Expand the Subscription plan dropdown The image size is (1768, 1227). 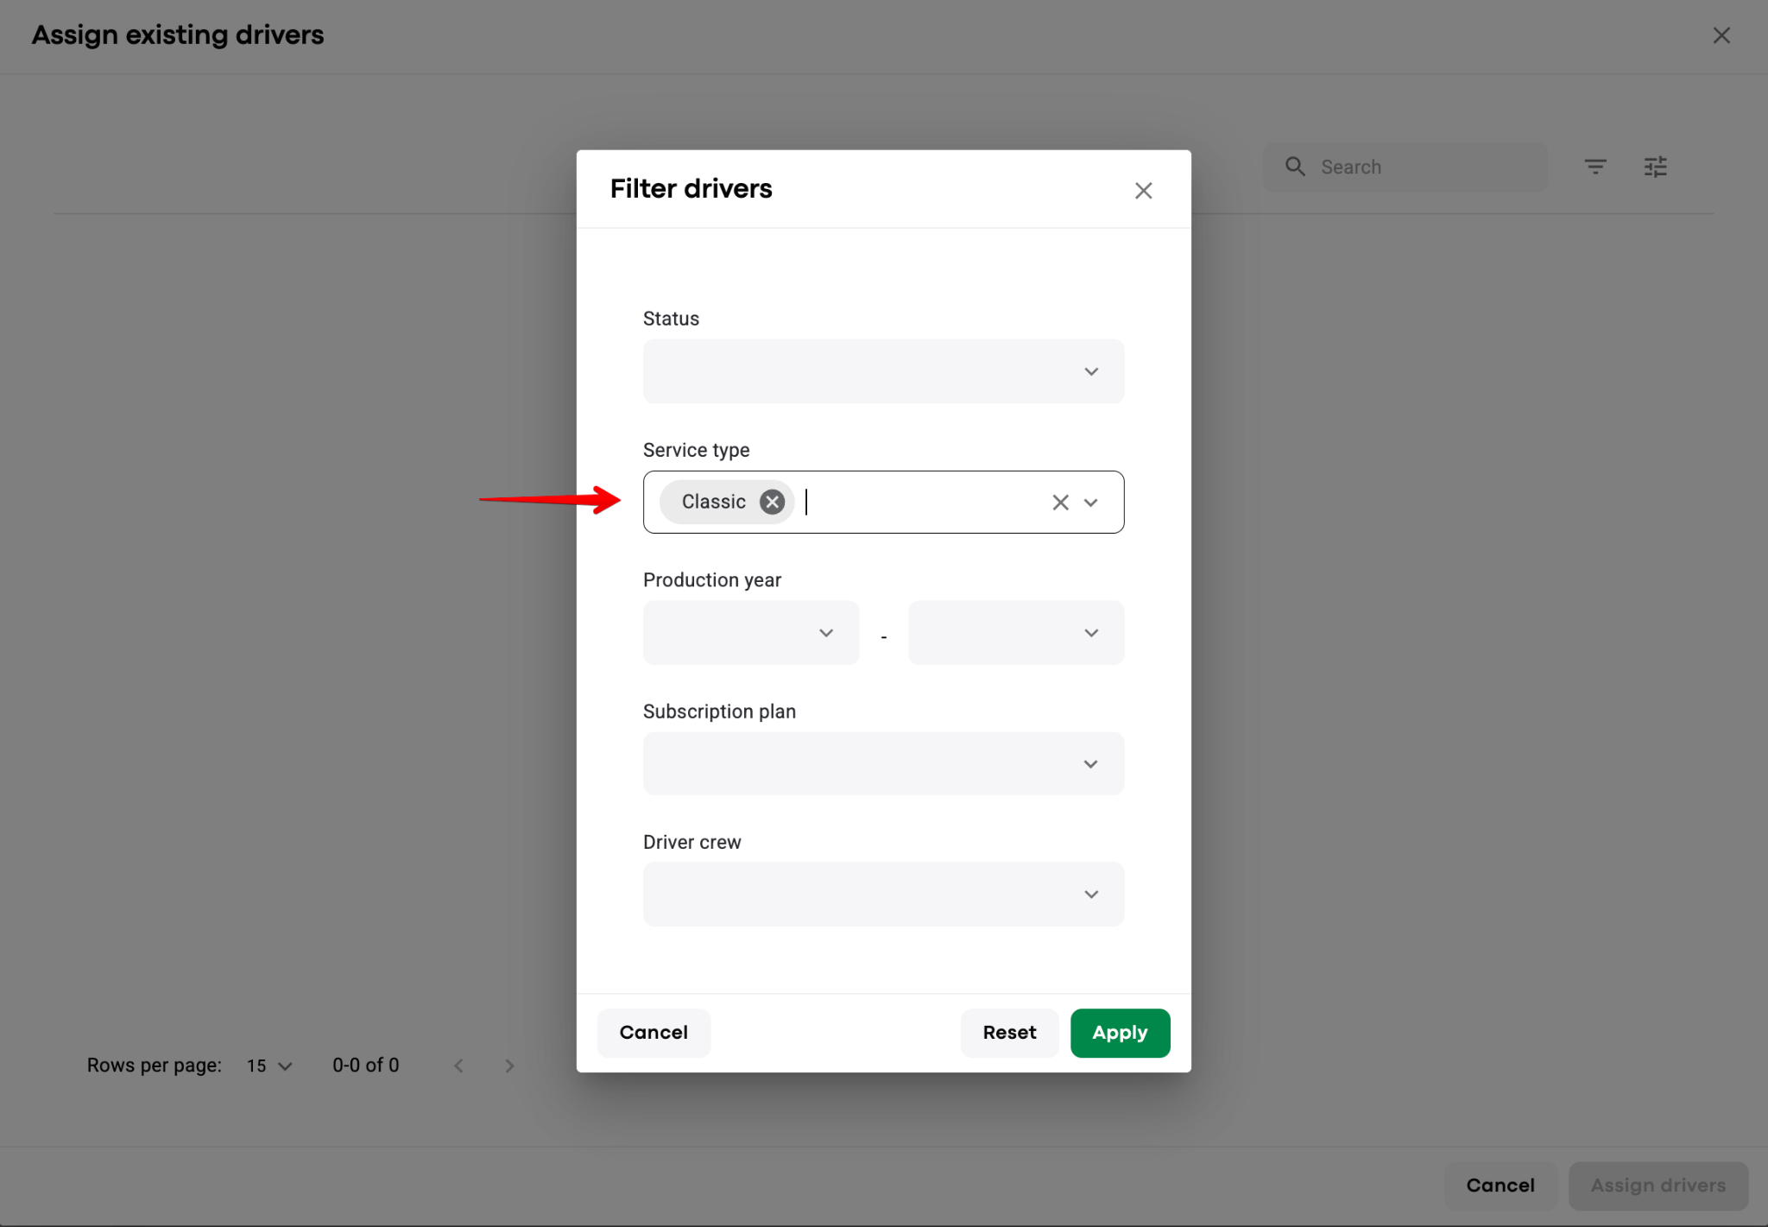pyautogui.click(x=883, y=764)
